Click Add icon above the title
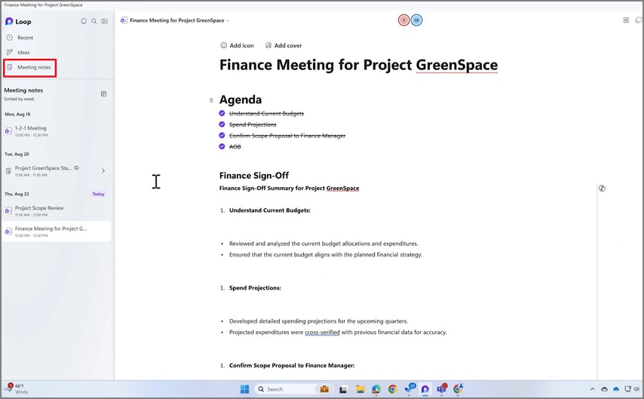The height and width of the screenshot is (399, 644). coord(237,45)
